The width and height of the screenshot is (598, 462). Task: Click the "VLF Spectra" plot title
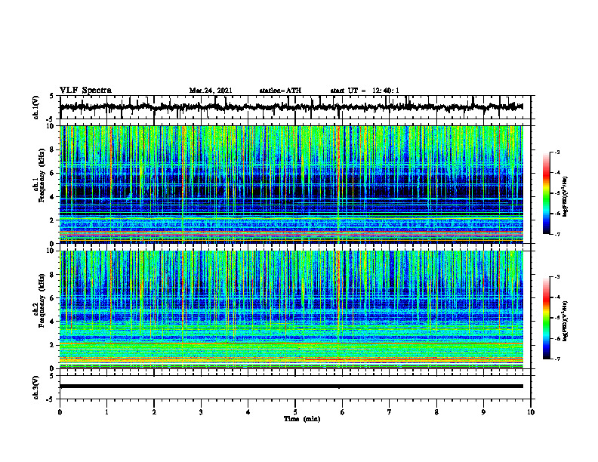pyautogui.click(x=86, y=91)
